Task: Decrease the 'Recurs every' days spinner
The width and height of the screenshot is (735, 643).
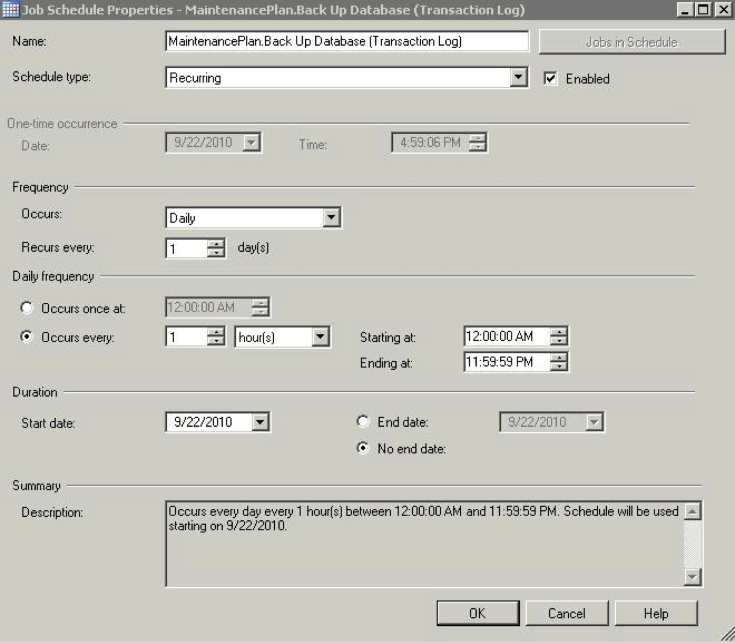Action: pos(216,253)
